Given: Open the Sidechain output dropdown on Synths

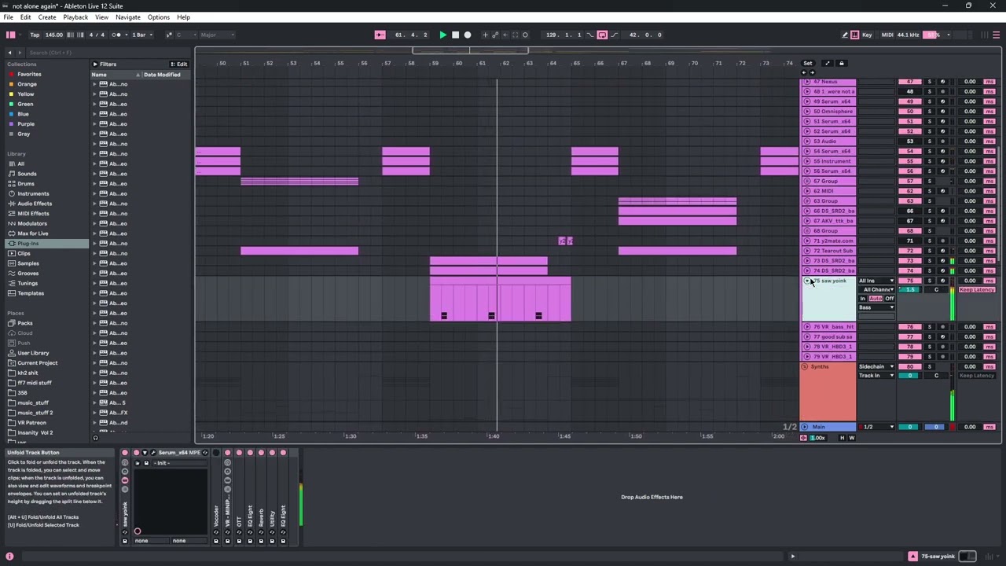Looking at the screenshot, I should coord(876,366).
